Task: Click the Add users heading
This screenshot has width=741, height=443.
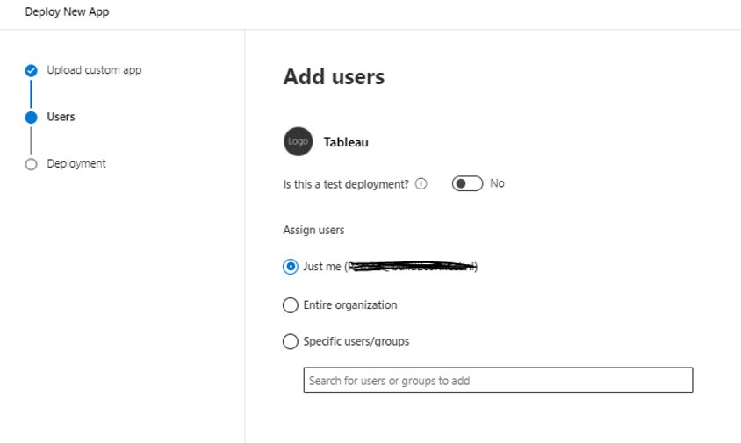Action: click(x=334, y=77)
